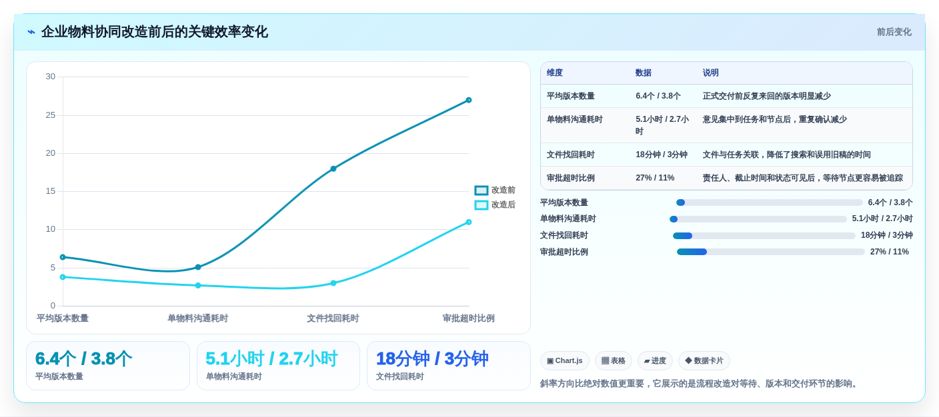The height and width of the screenshot is (417, 939).
Task: Click the 文件找回耗时 progress bar
Action: (x=764, y=236)
